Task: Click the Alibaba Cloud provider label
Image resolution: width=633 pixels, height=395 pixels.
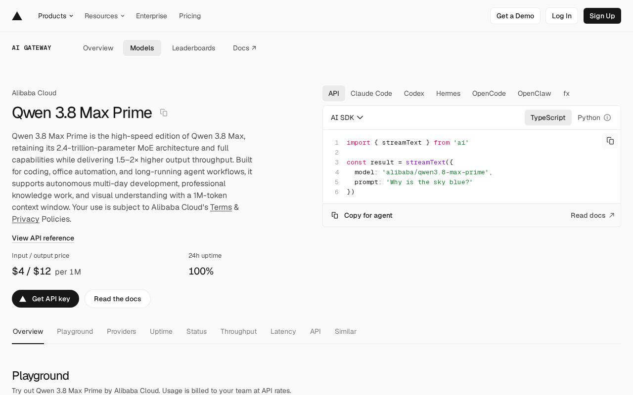Action: pos(34,93)
